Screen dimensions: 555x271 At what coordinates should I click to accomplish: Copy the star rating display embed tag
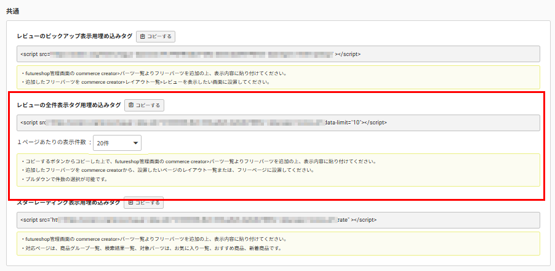point(144,203)
